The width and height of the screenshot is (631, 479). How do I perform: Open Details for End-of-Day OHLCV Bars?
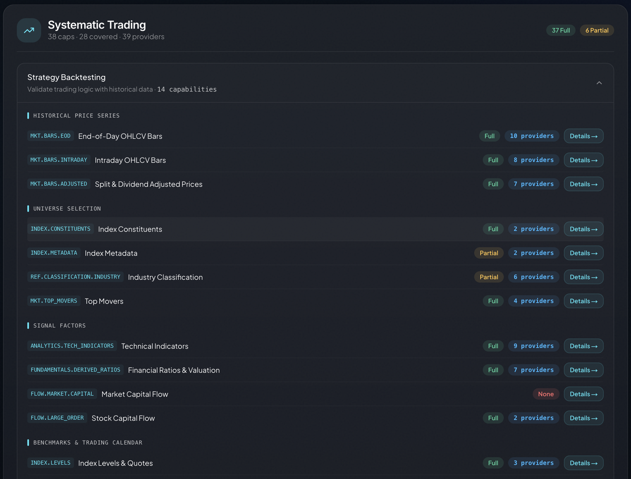pyautogui.click(x=583, y=136)
